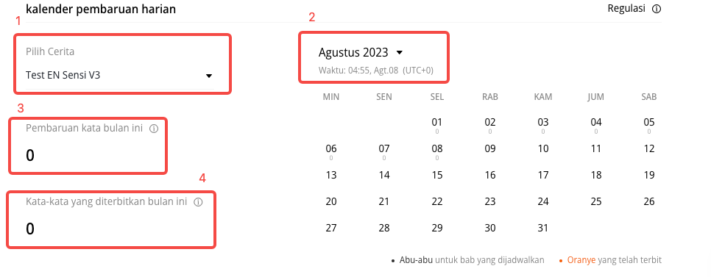
Task: Choose calendar day 19
Action: click(x=649, y=175)
